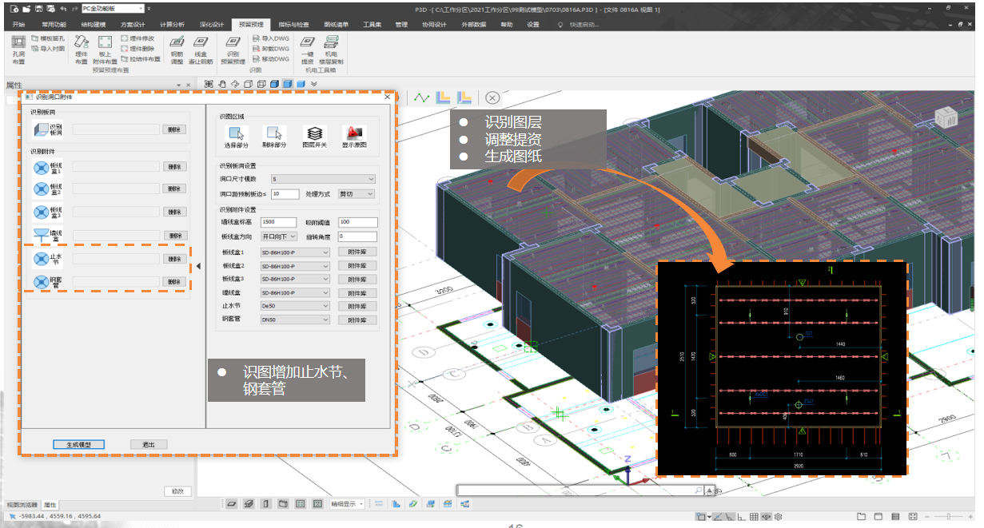Viewport: 984px width, 528px height.
Task: Click the 退出 button in dialog
Action: click(x=148, y=444)
